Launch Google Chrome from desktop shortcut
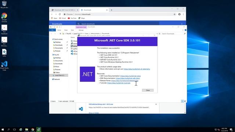 pos(4,17)
